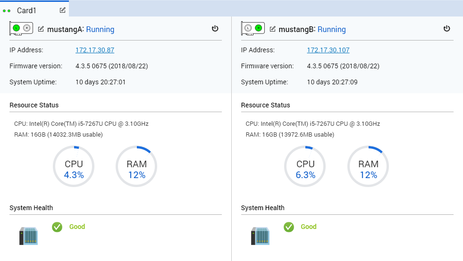
Task: Edit the mustangB name with pencil icon
Action: (272, 29)
